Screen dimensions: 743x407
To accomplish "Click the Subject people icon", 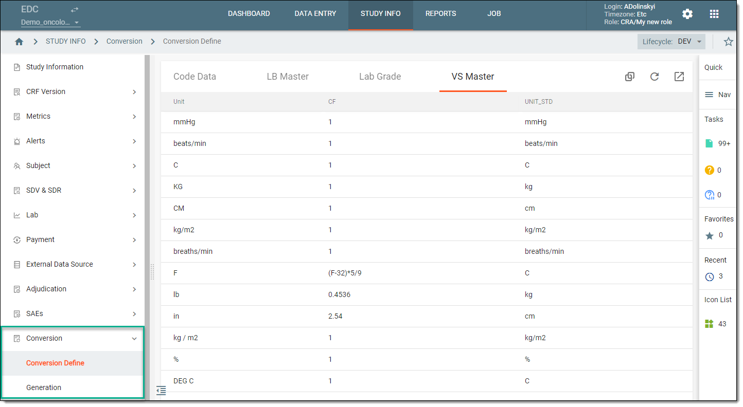I will (x=17, y=166).
